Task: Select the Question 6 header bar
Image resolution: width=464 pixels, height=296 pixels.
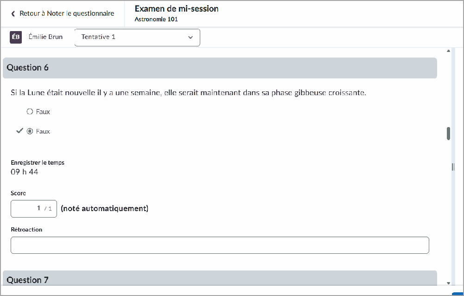Action: pos(220,68)
